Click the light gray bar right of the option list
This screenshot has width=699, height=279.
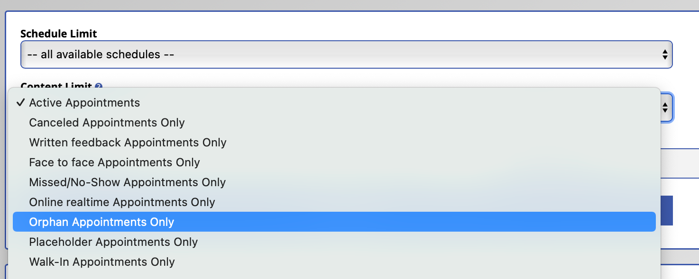click(x=680, y=162)
